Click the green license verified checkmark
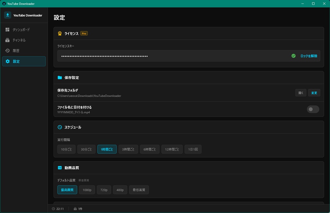330x213 pixels. pyautogui.click(x=293, y=56)
